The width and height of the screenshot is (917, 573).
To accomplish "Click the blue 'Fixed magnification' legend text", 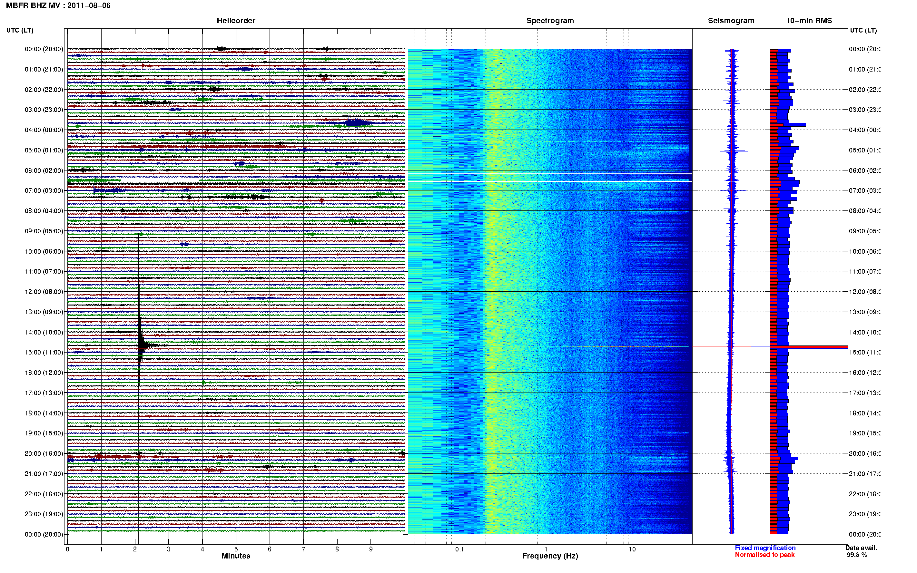I will tap(765, 548).
